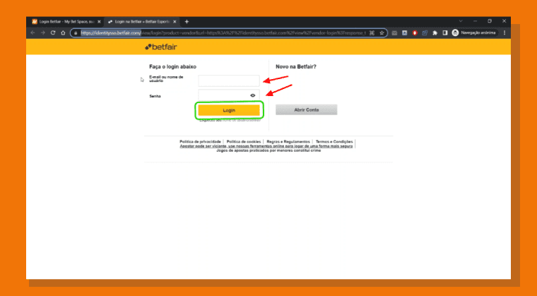Viewport: 537px width, 296px height.
Task: Open the blue folders extension icon
Action: point(425,33)
